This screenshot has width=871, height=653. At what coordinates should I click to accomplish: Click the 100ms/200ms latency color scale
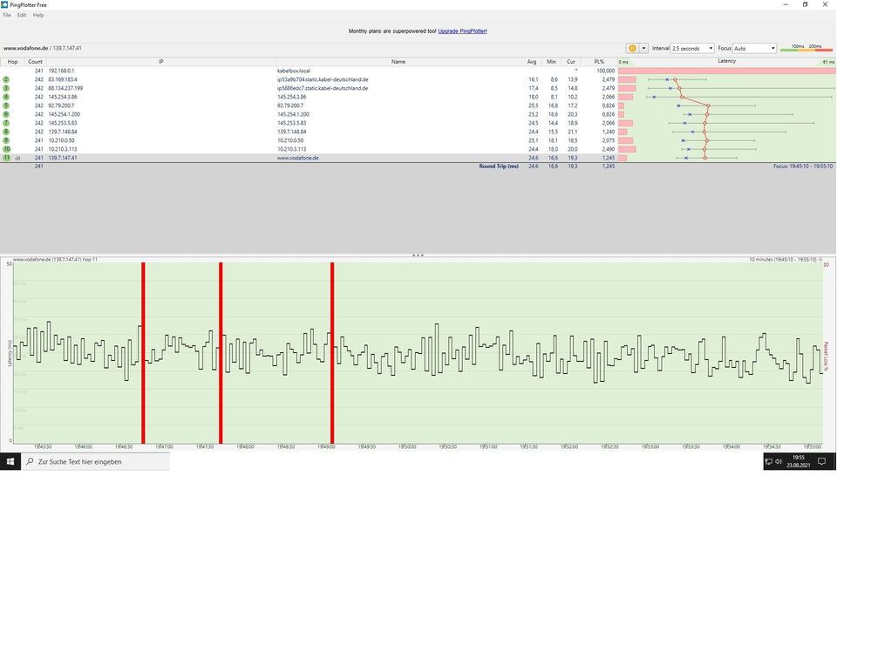point(806,48)
